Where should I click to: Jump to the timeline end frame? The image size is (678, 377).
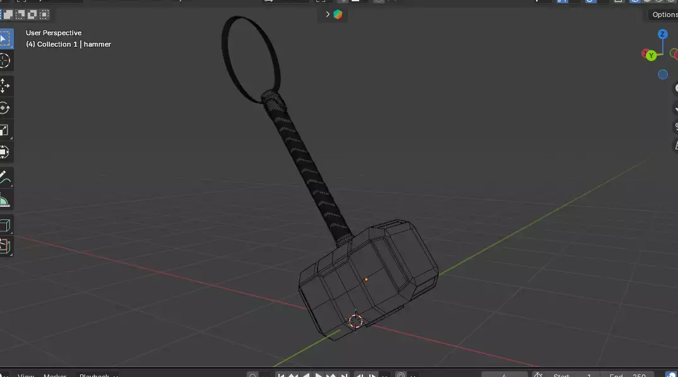point(344,375)
